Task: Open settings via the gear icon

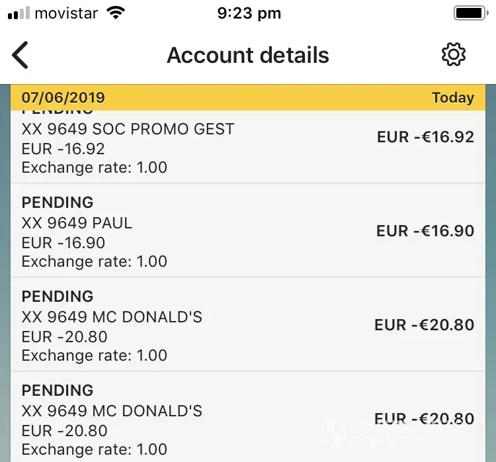Action: click(454, 55)
